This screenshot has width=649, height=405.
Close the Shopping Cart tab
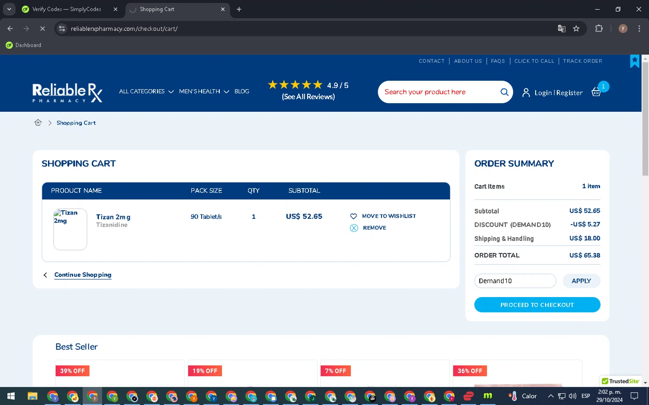click(x=223, y=9)
